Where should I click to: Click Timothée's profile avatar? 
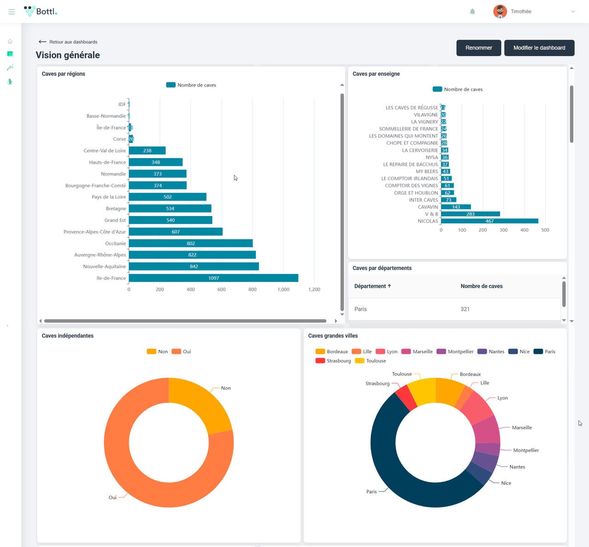(500, 11)
